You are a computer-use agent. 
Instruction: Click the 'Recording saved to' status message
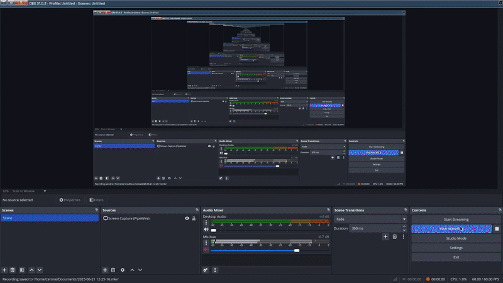pos(60,279)
